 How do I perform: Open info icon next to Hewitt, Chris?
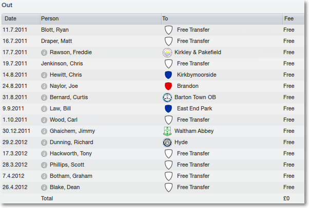[44, 75]
